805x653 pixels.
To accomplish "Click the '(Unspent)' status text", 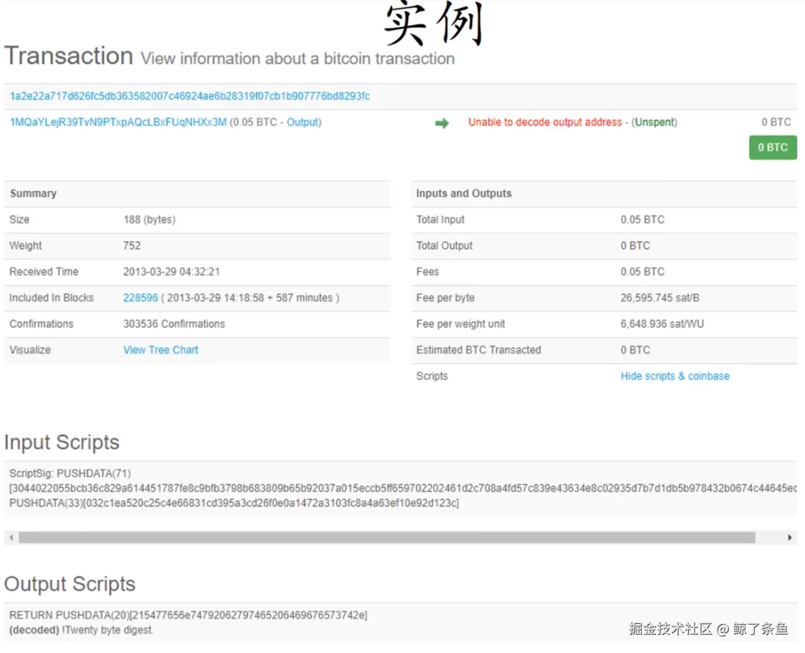I will click(x=654, y=122).
